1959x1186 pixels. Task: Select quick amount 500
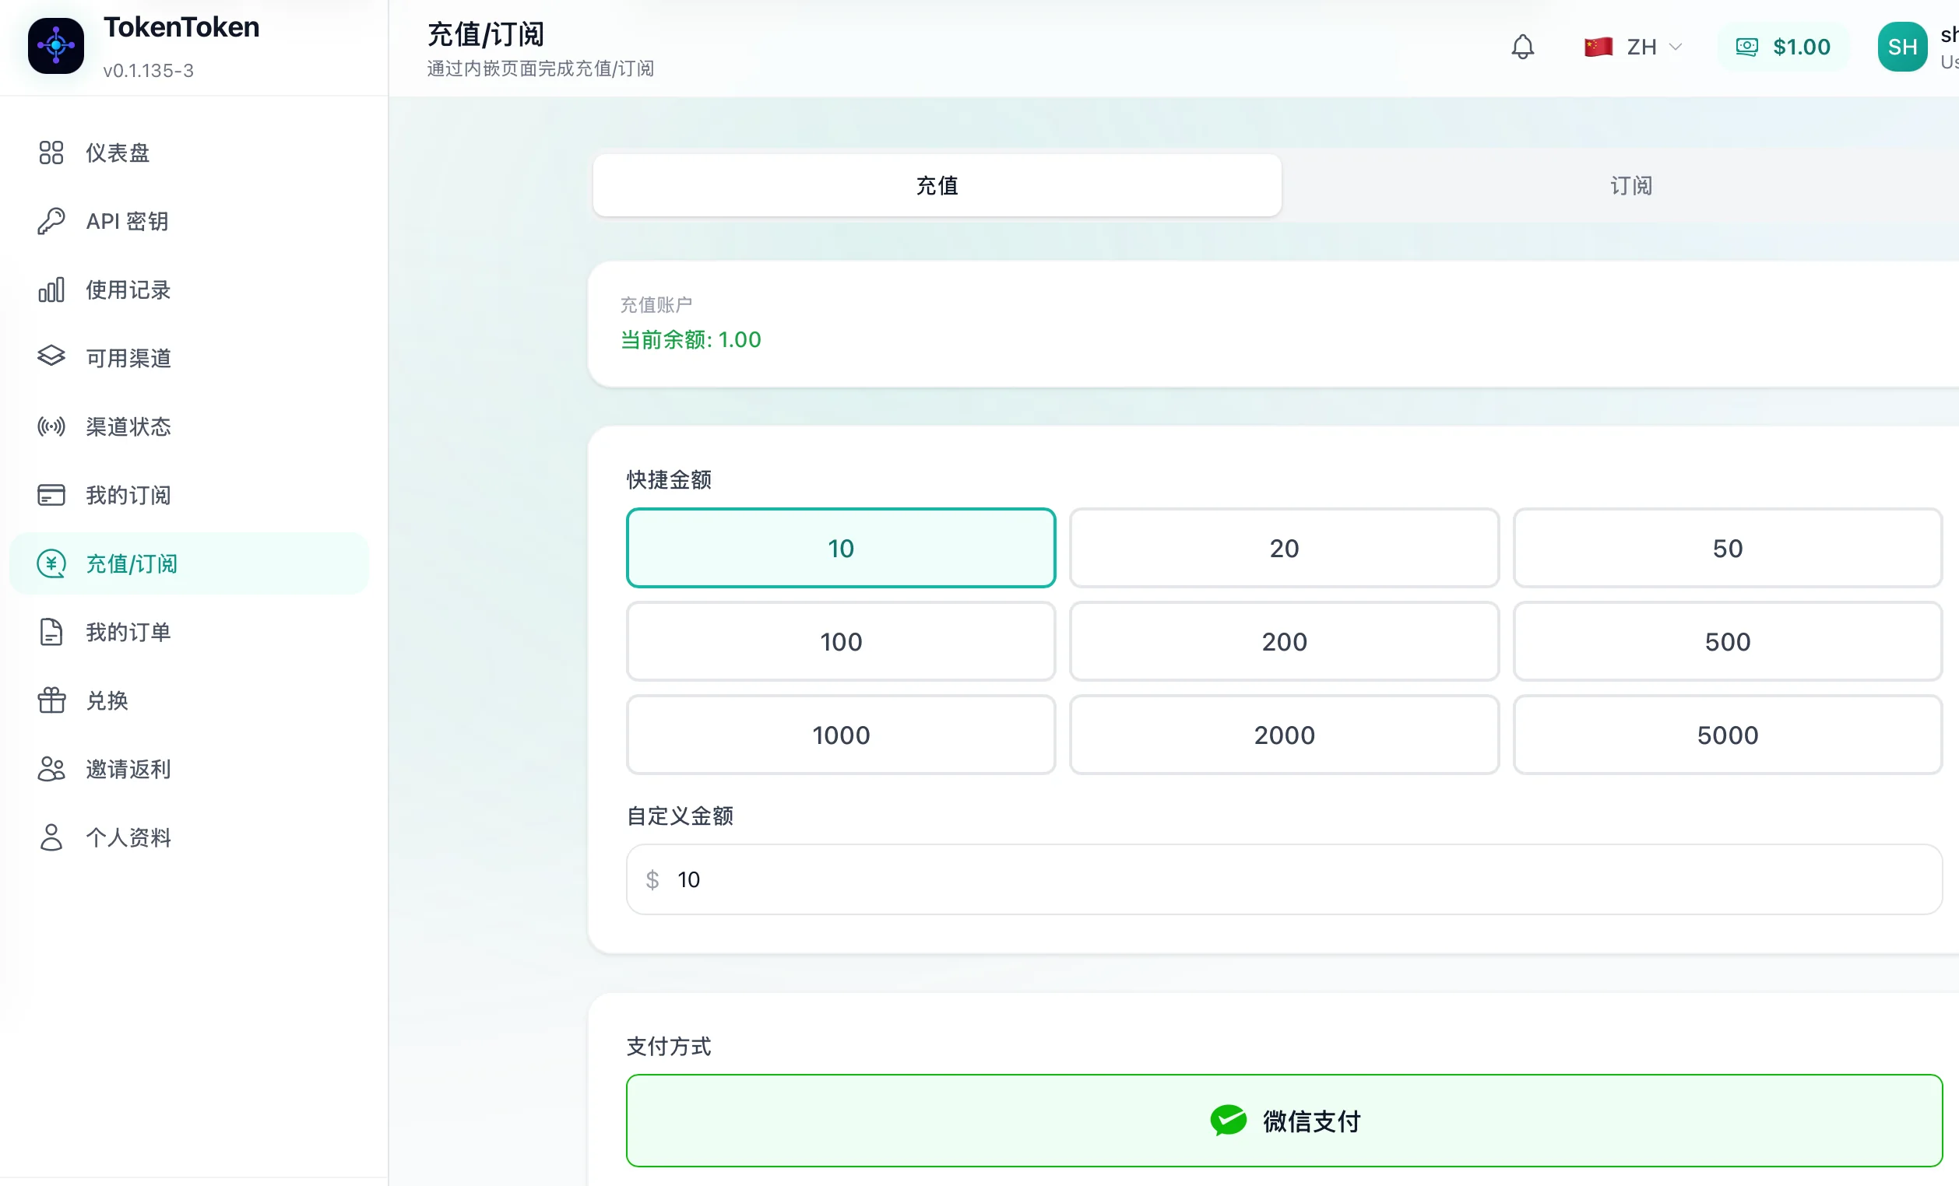pyautogui.click(x=1727, y=641)
